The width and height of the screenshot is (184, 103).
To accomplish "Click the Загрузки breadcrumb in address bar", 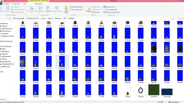I will coord(58,18).
